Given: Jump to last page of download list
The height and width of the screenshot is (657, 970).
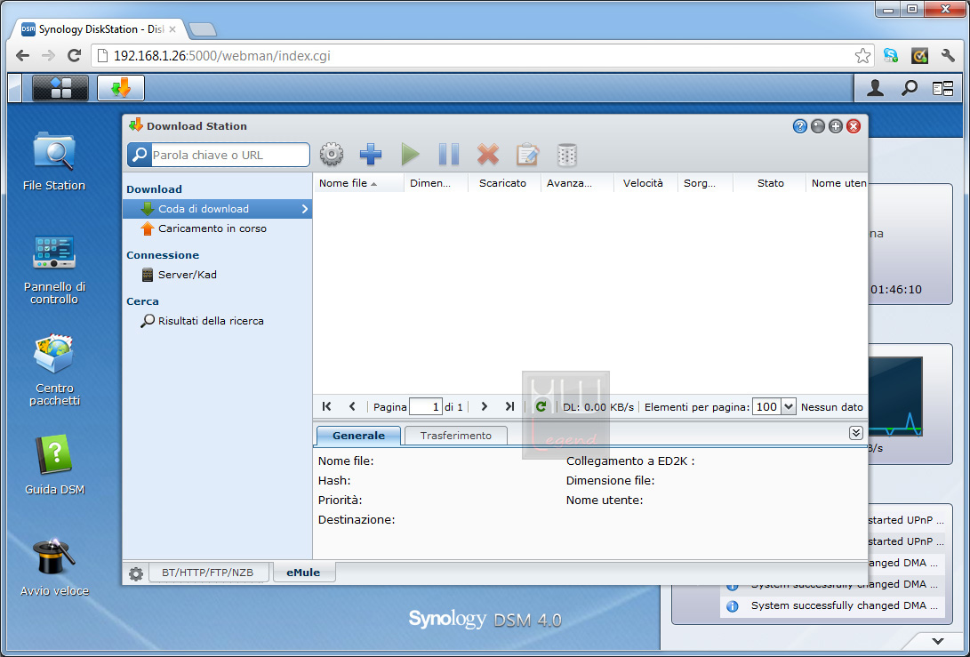Looking at the screenshot, I should coord(509,406).
